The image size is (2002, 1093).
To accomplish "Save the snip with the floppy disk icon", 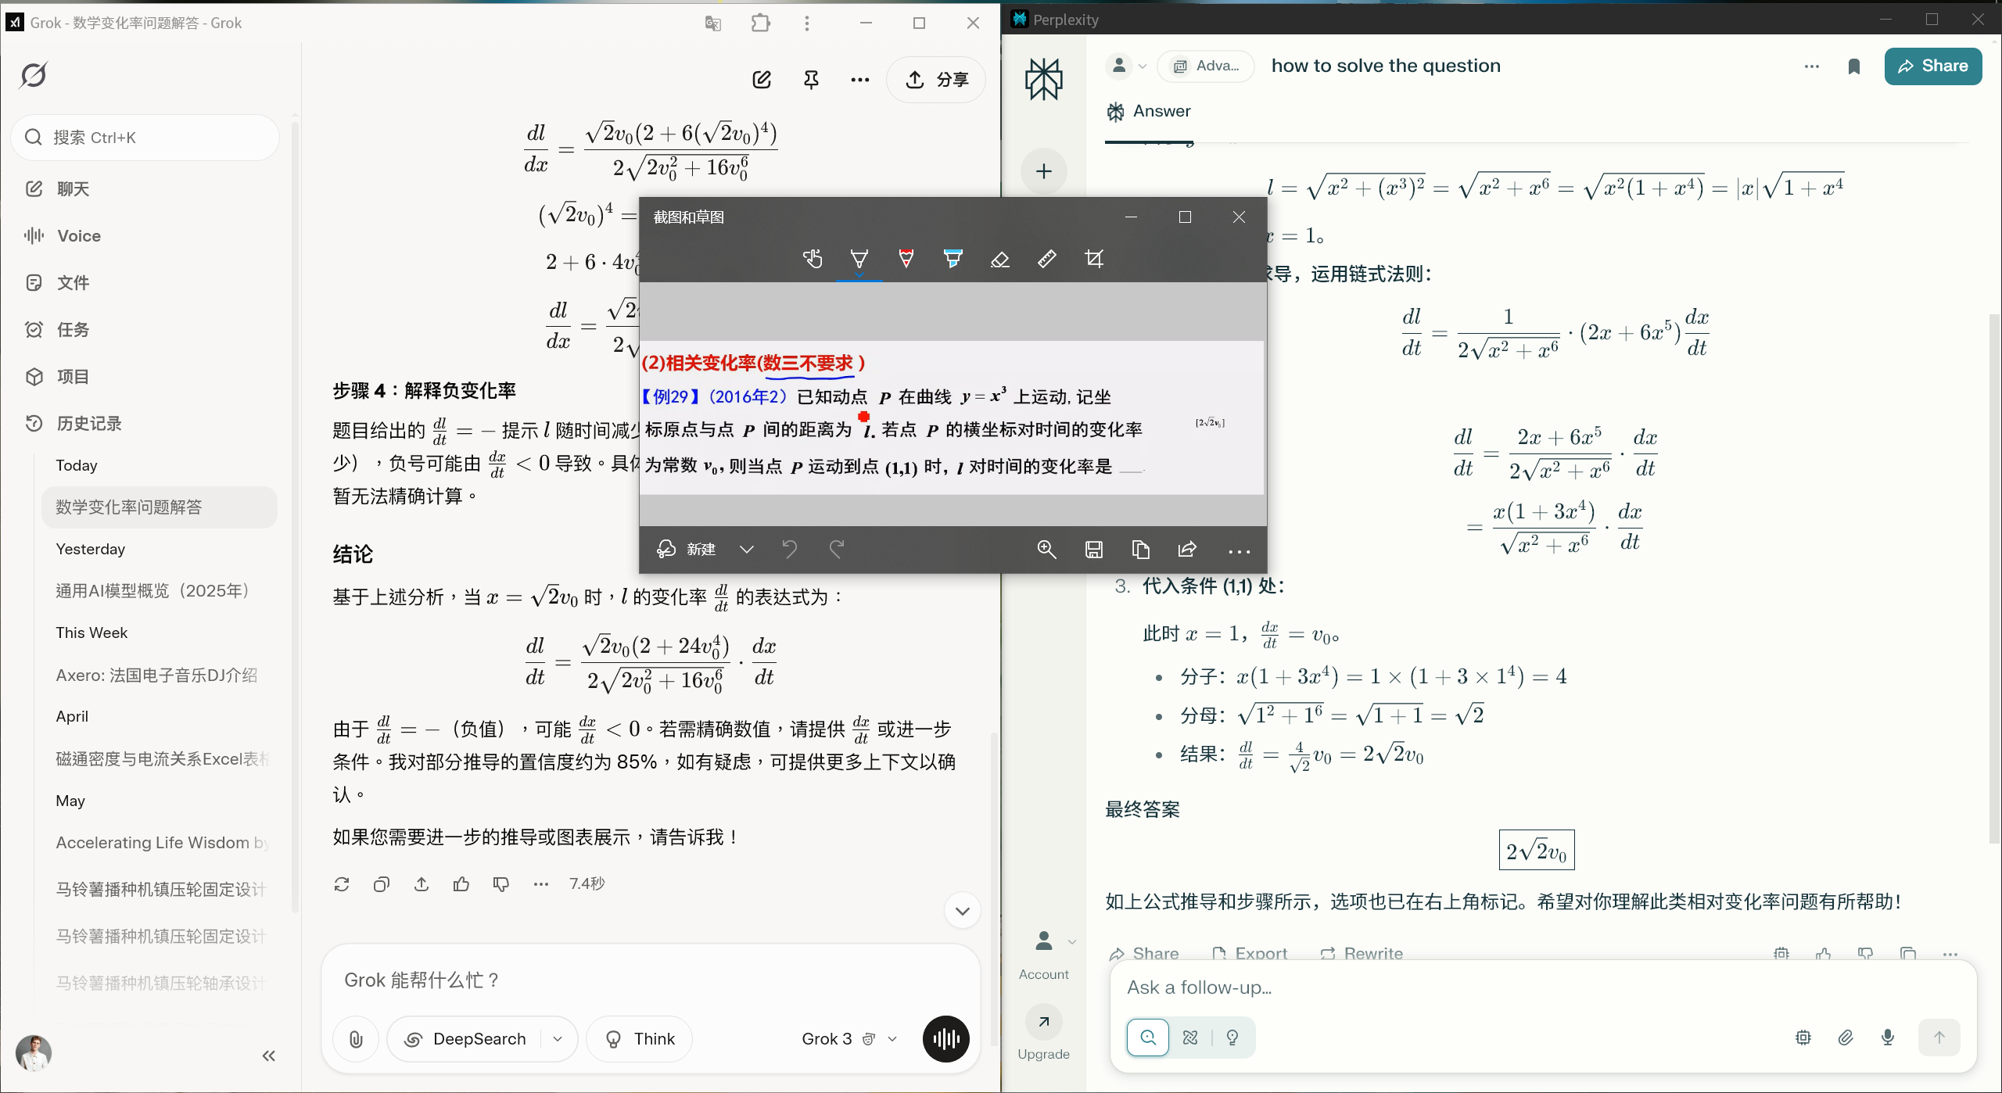I will 1093,550.
